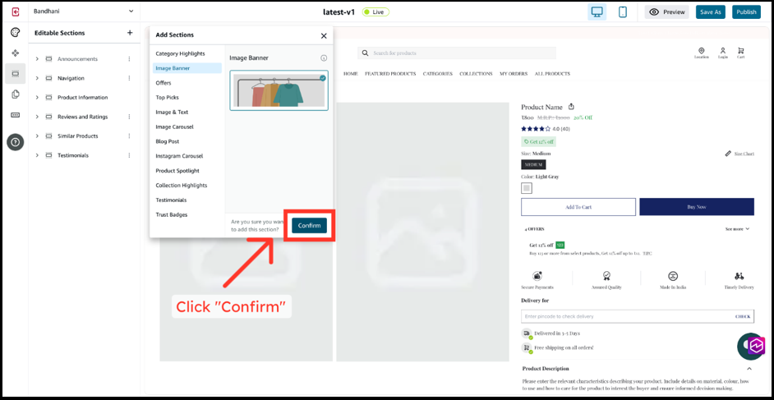Click the Cart icon in store header
This screenshot has width=774, height=400.
tap(740, 52)
